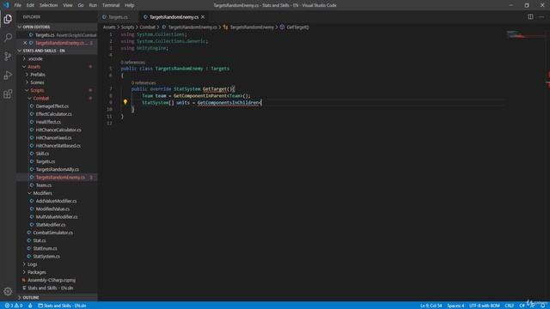550x309 pixels.
Task: Expand the .vscode folder
Action: (x=35, y=58)
